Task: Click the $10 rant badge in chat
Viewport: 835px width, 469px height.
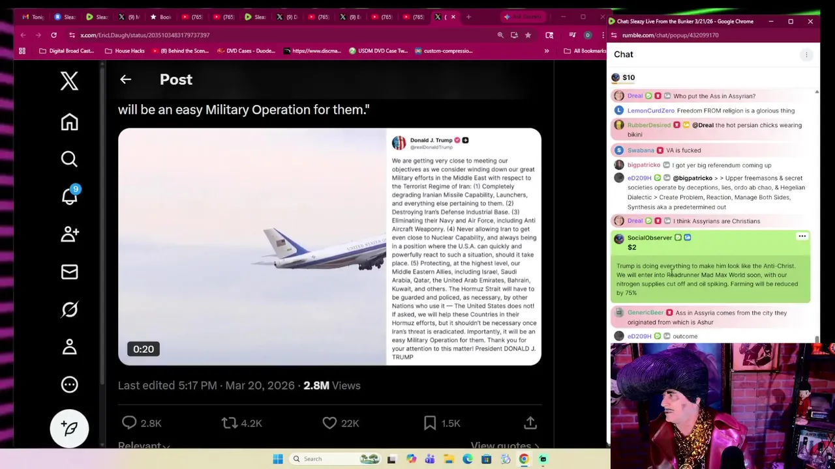Action: (623, 78)
